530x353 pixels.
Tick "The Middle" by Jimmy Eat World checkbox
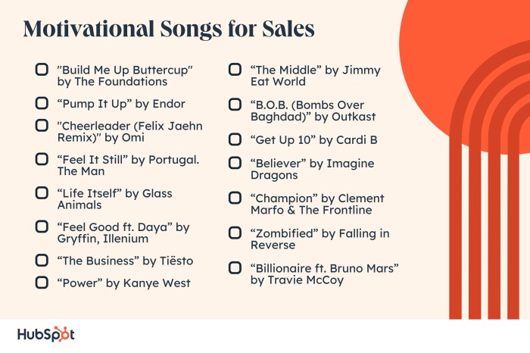(235, 70)
